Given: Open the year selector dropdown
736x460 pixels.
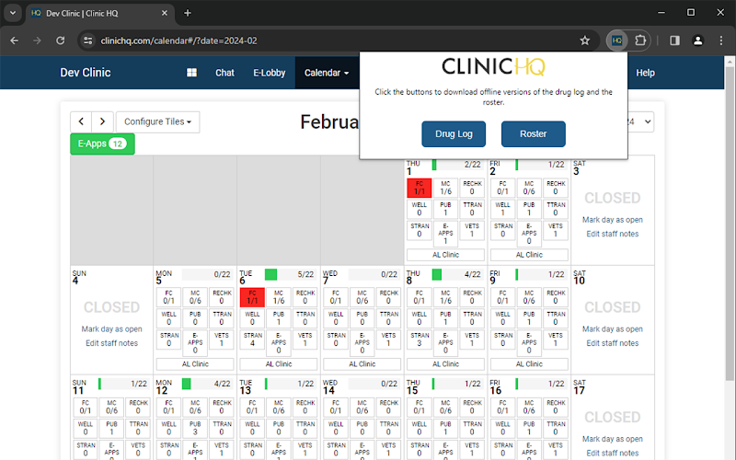Looking at the screenshot, I should pyautogui.click(x=640, y=121).
